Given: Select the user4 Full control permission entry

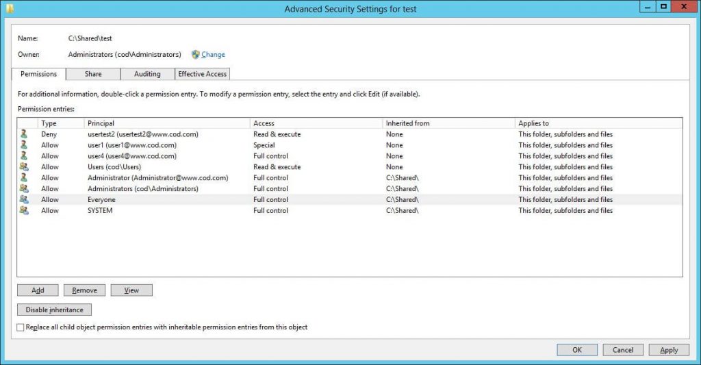Looking at the screenshot, I should 129,156.
